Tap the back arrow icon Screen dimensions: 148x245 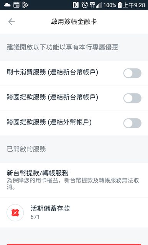click(x=12, y=22)
